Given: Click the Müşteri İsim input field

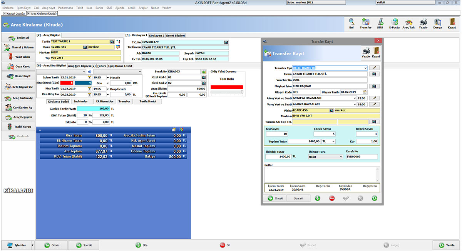Looking at the screenshot, I should (330, 86).
